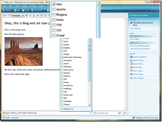Open the Paragraph style dropdown
The width and height of the screenshot is (162, 122).
click(18, 15)
